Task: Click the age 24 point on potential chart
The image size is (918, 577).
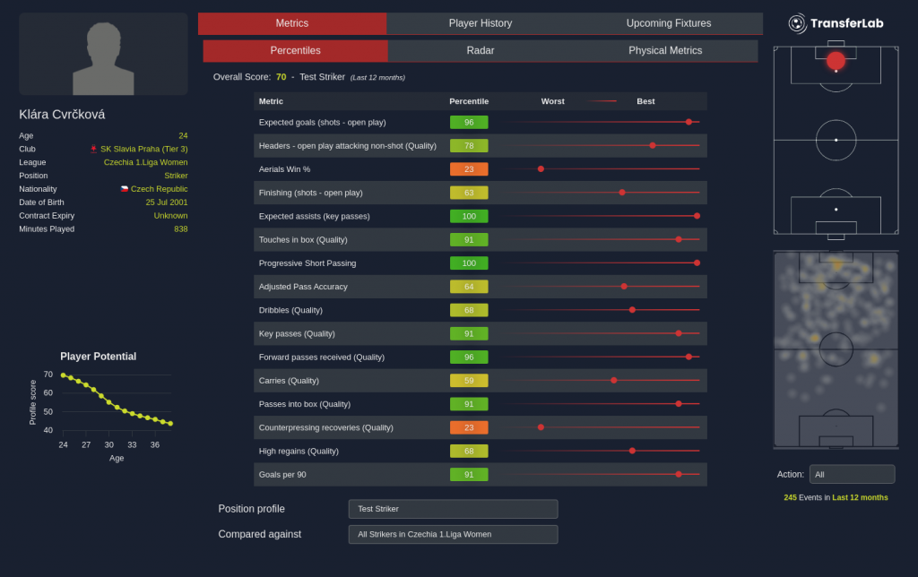Action: point(63,375)
